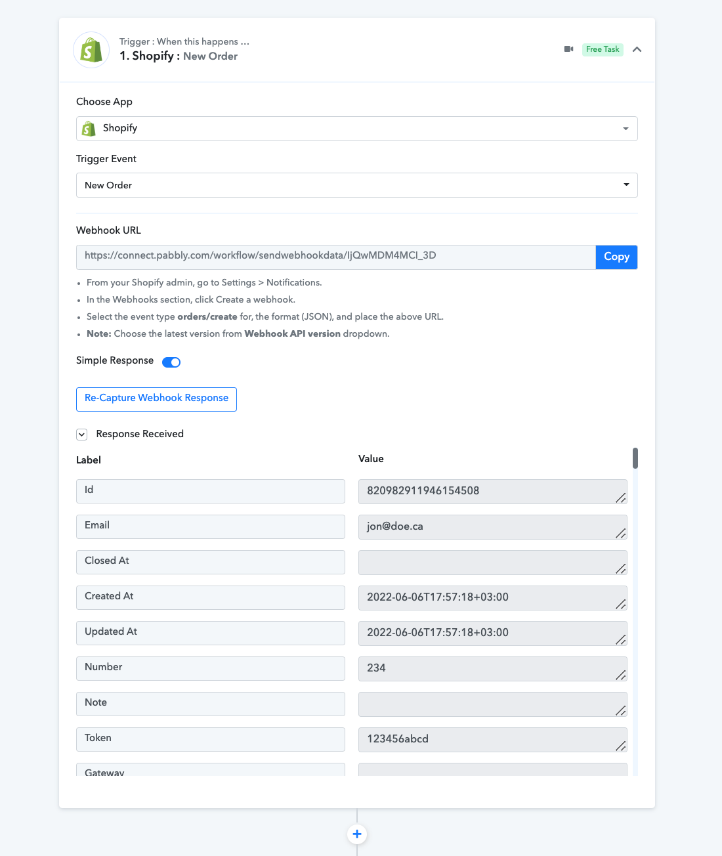Open the Trigger Event New Order dropdown

[x=357, y=185]
